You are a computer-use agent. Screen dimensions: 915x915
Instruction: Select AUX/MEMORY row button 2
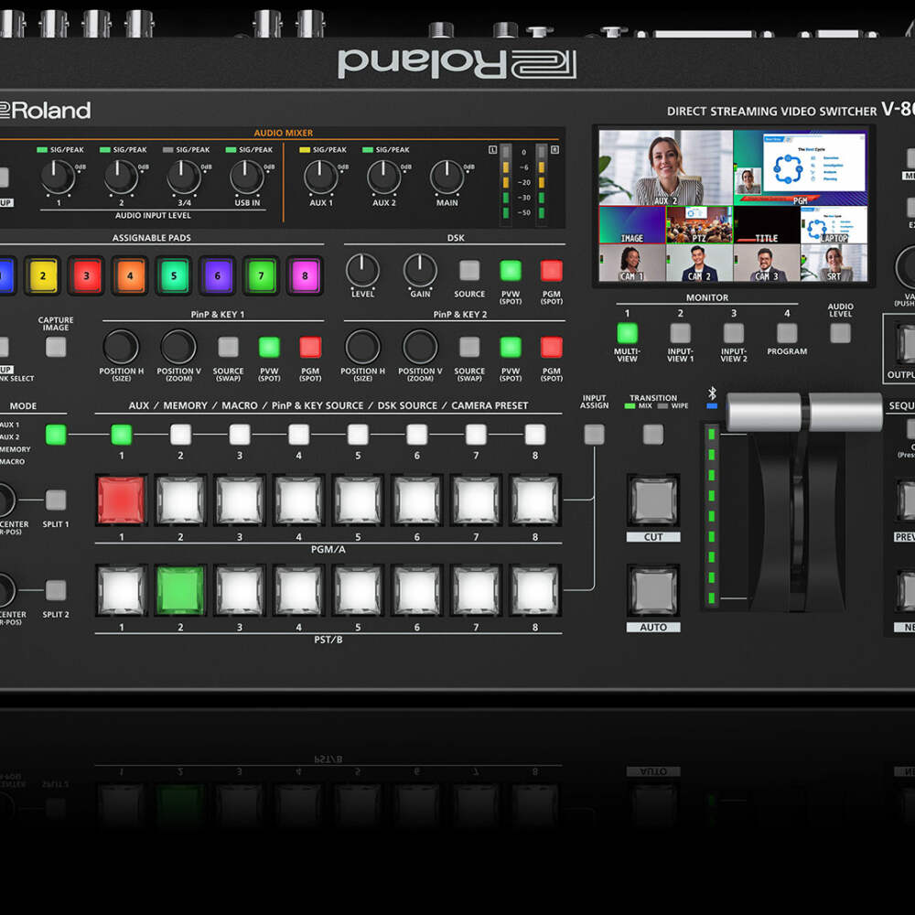tap(180, 435)
